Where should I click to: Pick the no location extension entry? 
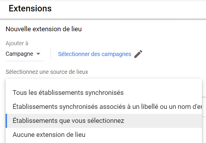[49, 135]
